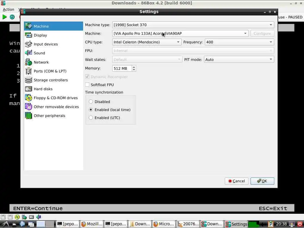Switch to the 86Box Down... taskbar entry
This screenshot has height=228, width=304.
click(212, 224)
